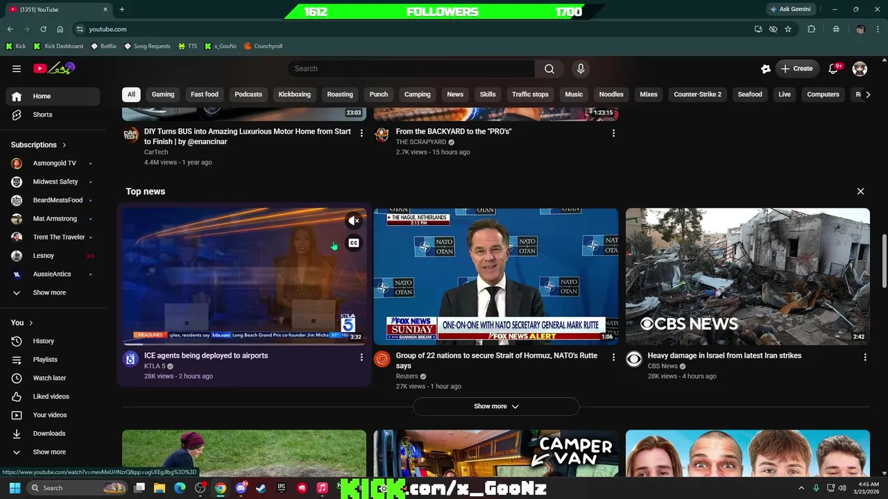This screenshot has width=888, height=499.
Task: Open the Crunchyroll bookmark
Action: point(264,46)
